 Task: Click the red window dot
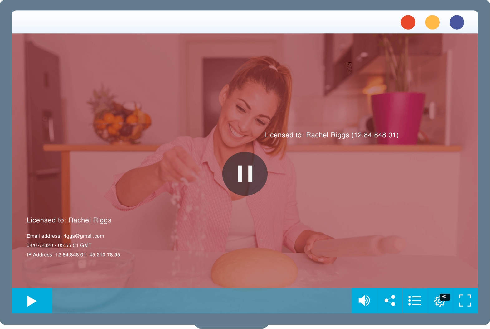[408, 22]
